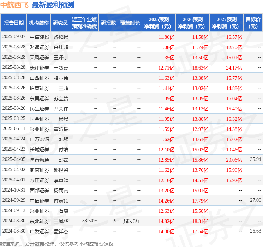Click the target price 27.00

pos(256,200)
